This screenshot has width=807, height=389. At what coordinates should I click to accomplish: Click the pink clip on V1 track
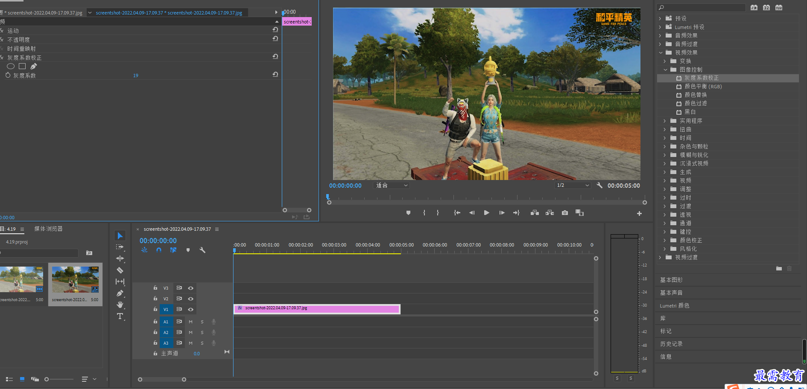[317, 309]
